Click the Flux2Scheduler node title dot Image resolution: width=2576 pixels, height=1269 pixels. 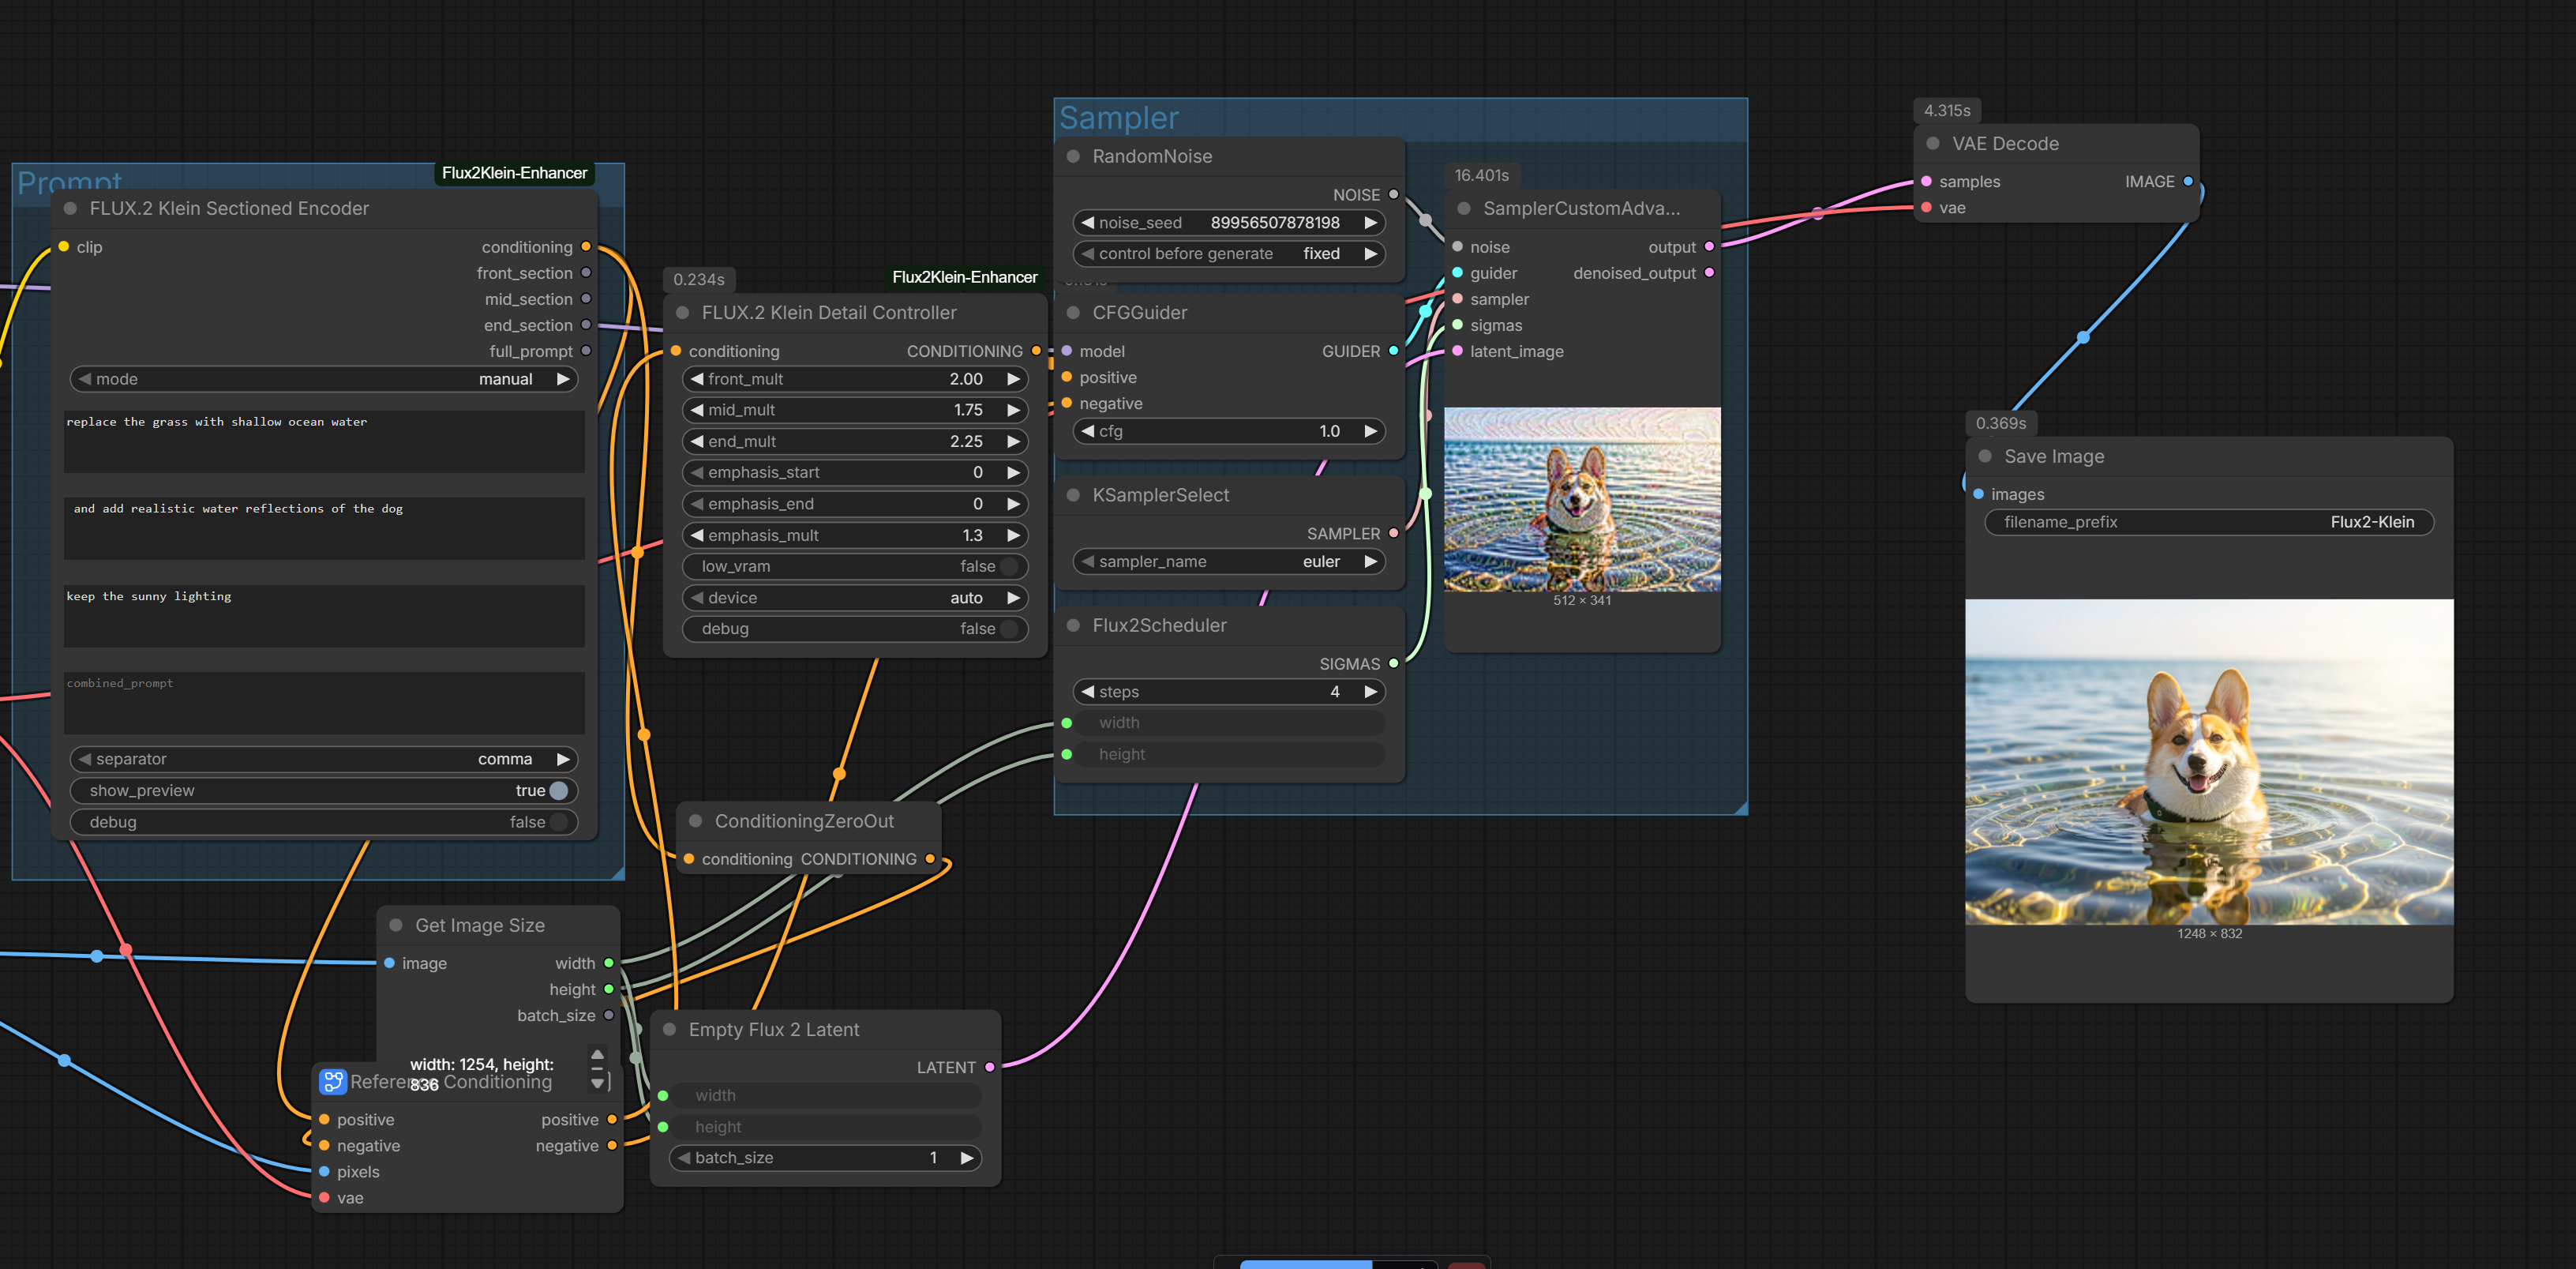(1073, 625)
